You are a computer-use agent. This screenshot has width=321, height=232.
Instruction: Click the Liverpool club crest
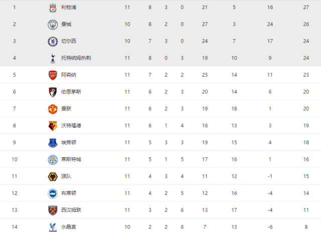[52, 8]
